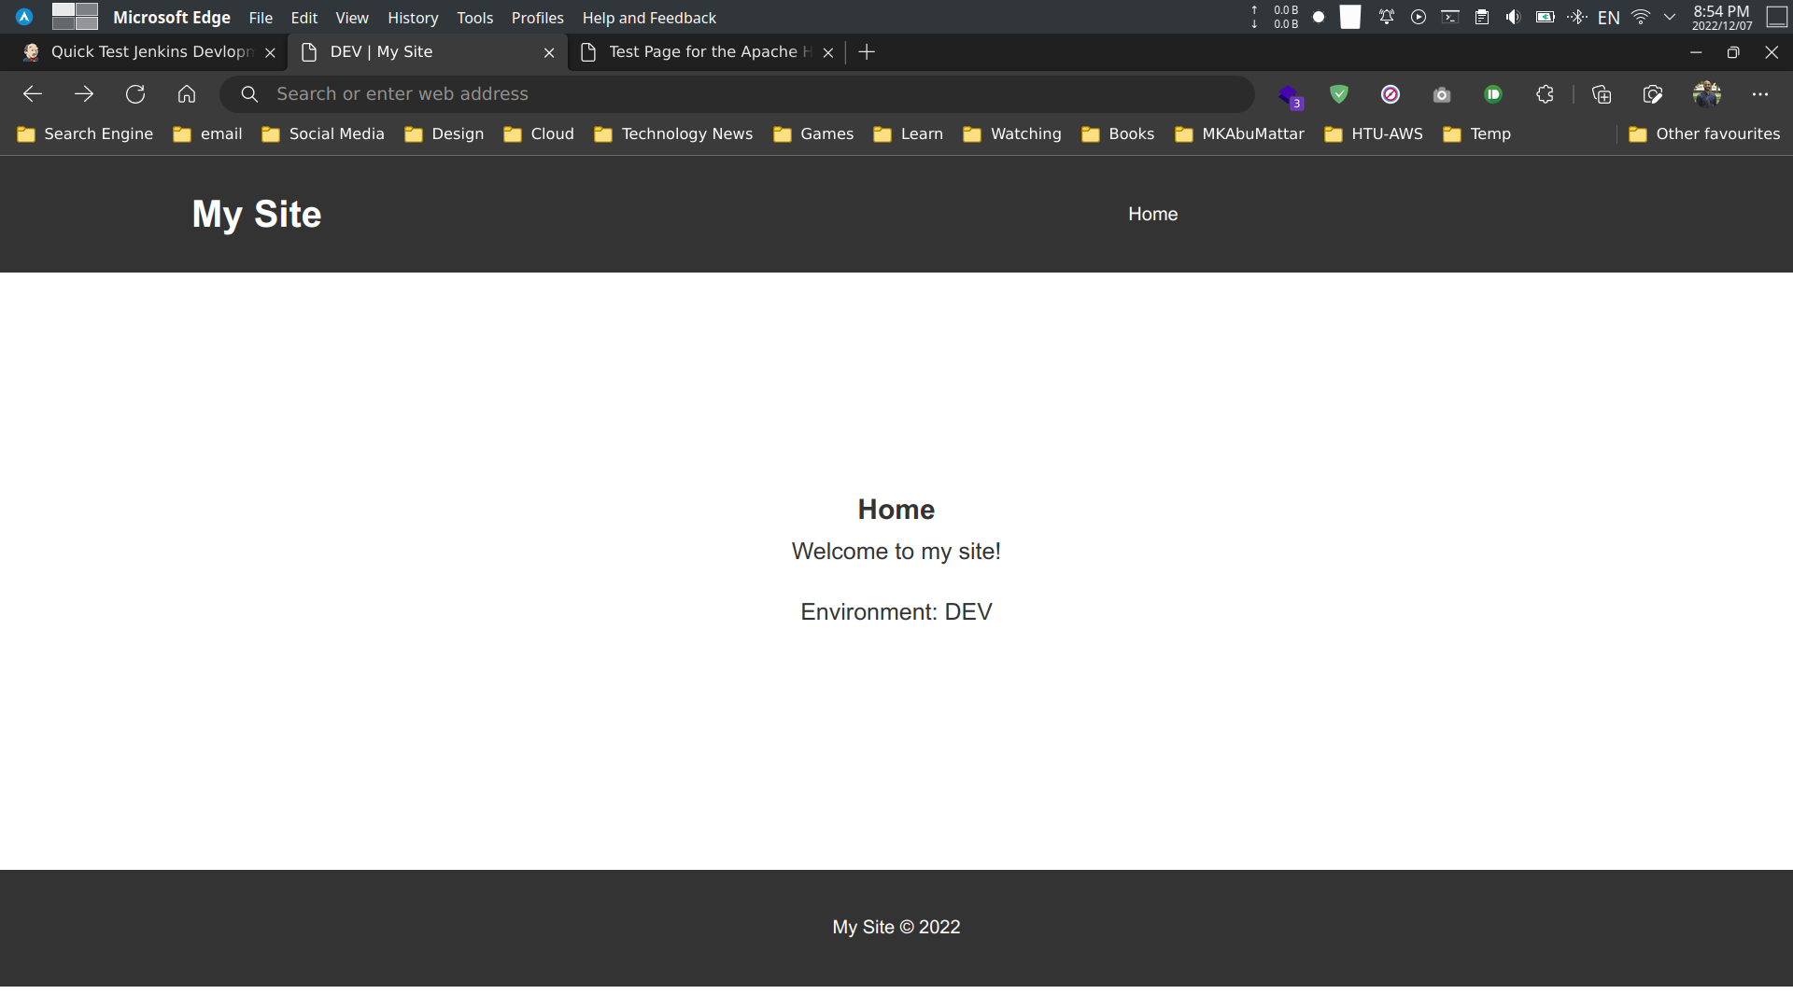1793x1008 pixels.
Task: Click the page reload button
Action: pos(135,93)
